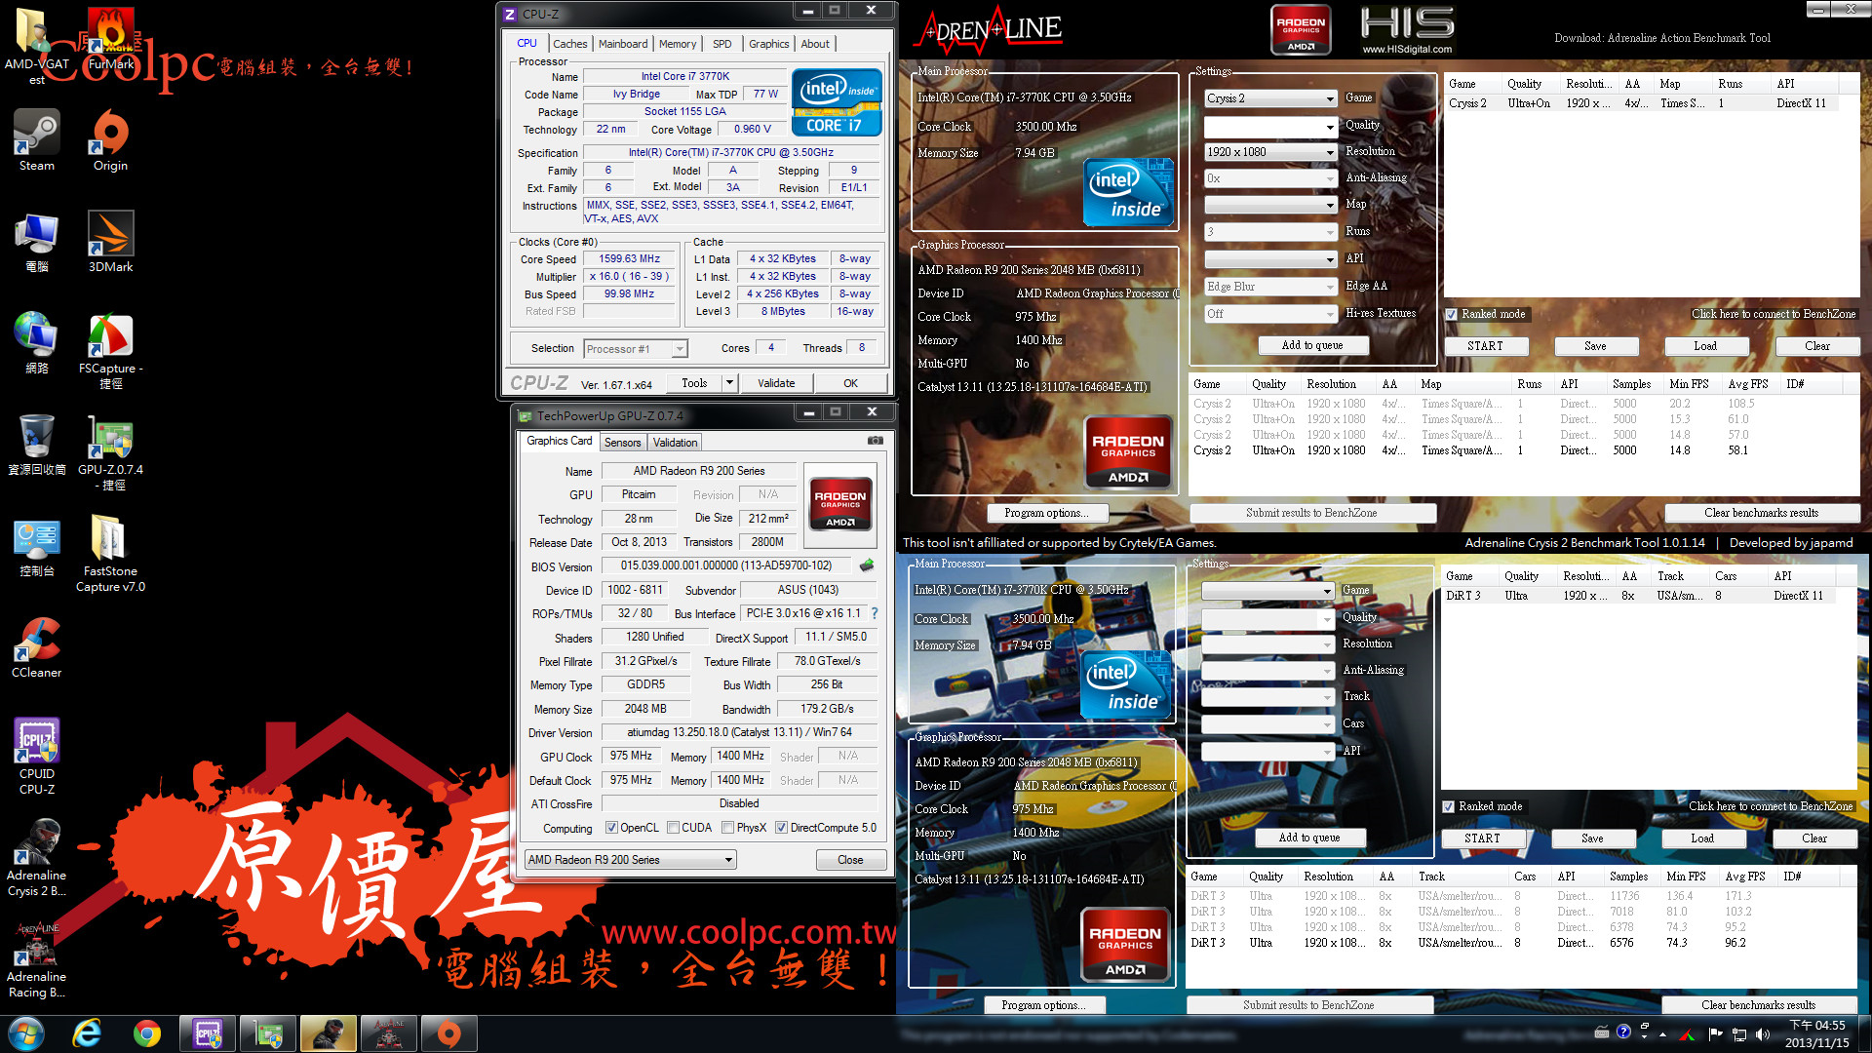This screenshot has height=1053, width=1872.
Task: Click START in the Crysis 2 benchmark tool
Action: pyautogui.click(x=1485, y=346)
